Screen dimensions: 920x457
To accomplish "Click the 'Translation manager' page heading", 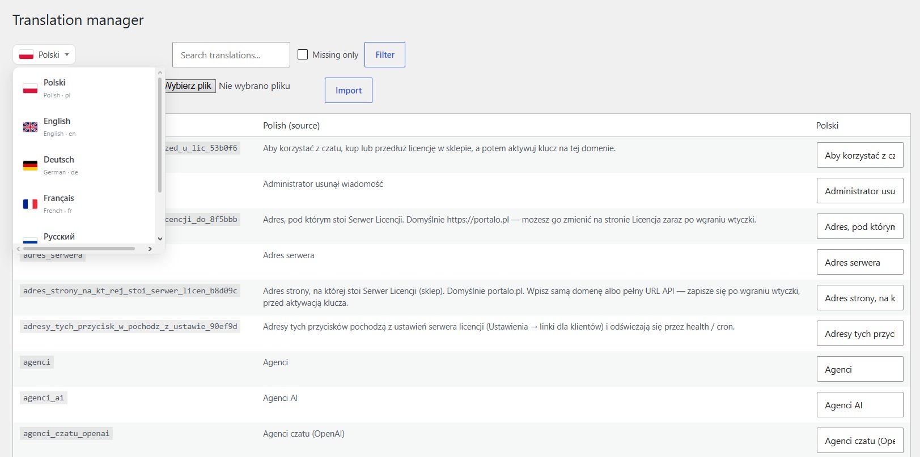I will click(x=78, y=20).
